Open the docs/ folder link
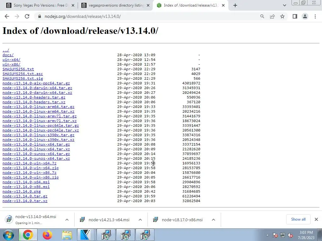 [8, 55]
